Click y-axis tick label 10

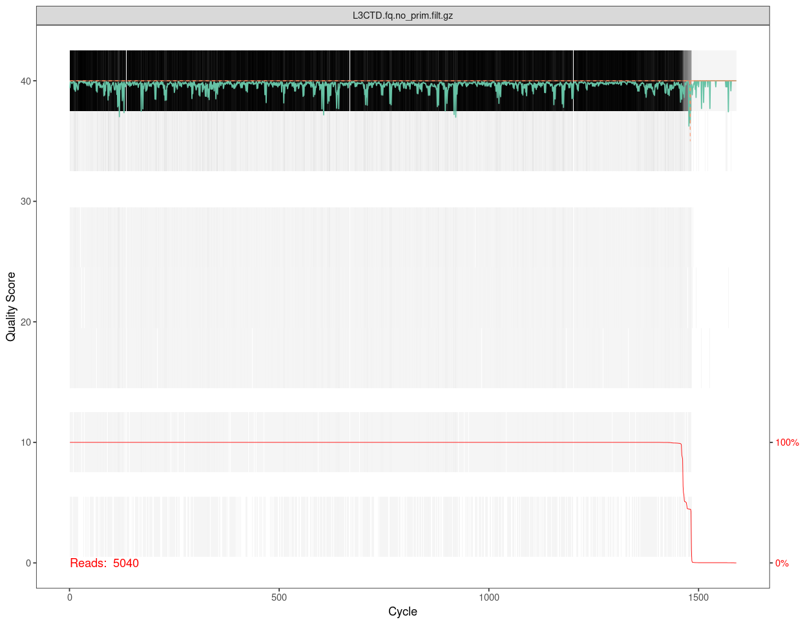pos(26,442)
